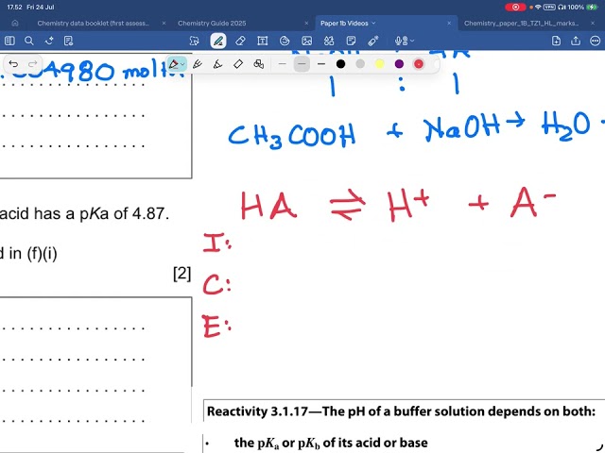Select the text box tool

click(263, 41)
